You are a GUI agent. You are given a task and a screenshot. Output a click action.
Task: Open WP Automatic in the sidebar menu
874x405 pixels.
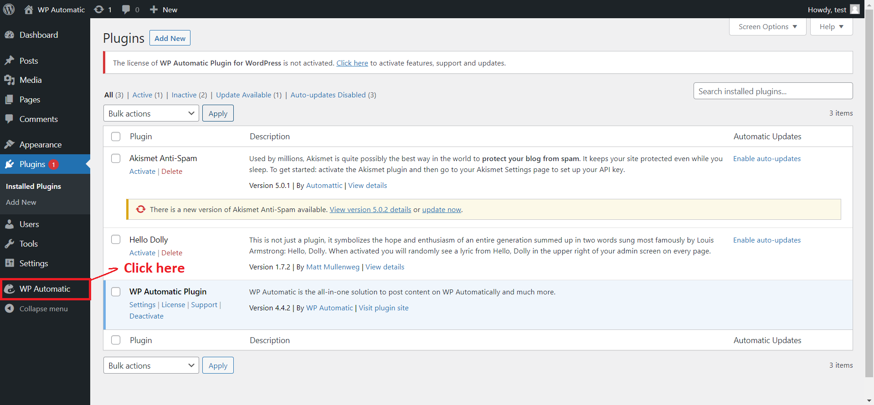[x=45, y=289]
